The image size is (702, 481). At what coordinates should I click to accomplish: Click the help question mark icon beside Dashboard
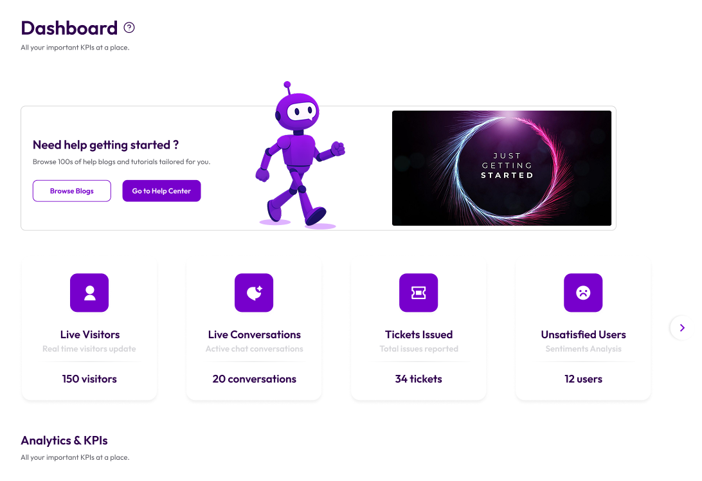(129, 28)
